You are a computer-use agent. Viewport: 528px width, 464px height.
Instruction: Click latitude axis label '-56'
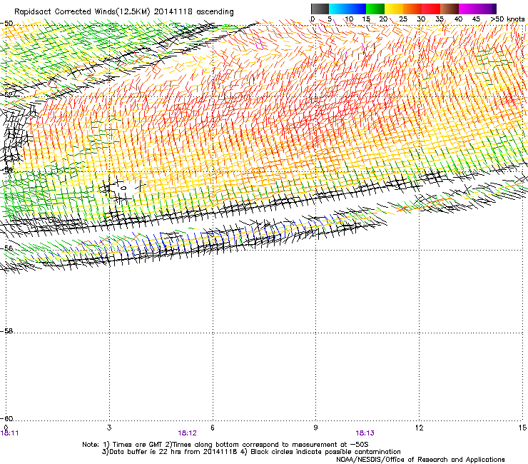coord(6,248)
